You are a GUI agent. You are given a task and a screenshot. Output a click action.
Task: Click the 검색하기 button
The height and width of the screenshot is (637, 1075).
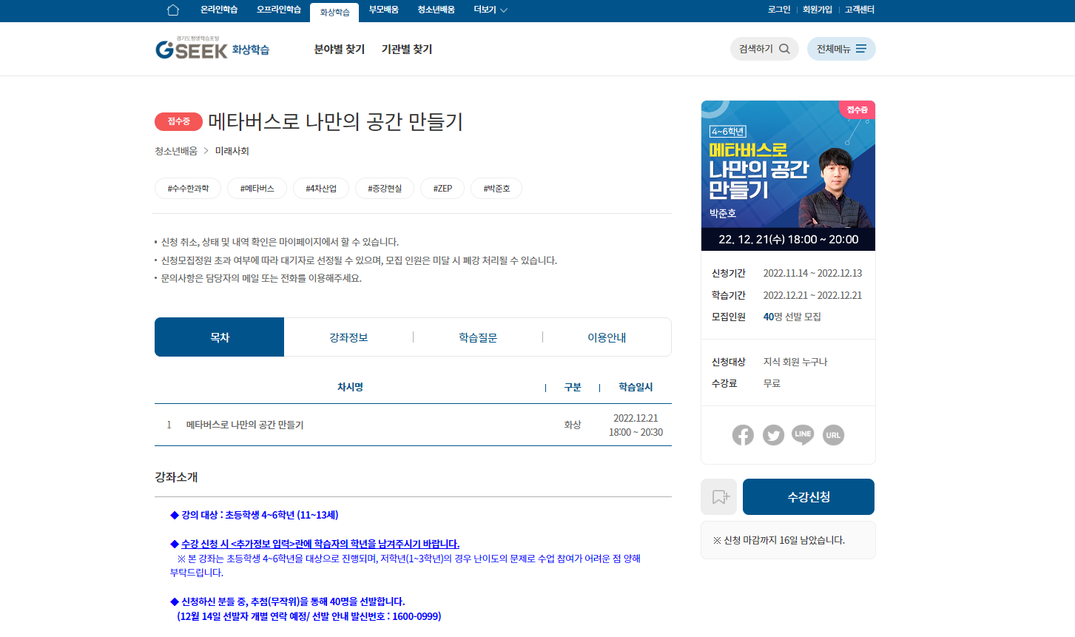click(x=764, y=49)
